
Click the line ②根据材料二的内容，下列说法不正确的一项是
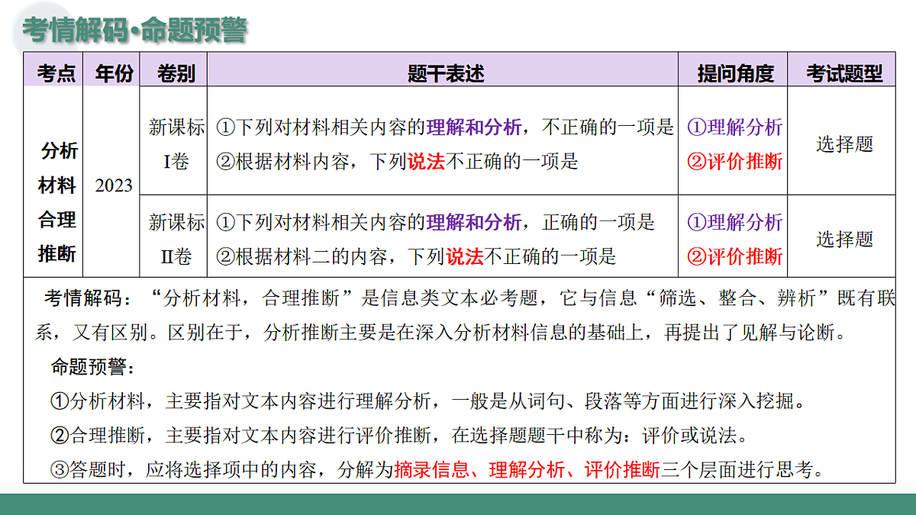(416, 256)
